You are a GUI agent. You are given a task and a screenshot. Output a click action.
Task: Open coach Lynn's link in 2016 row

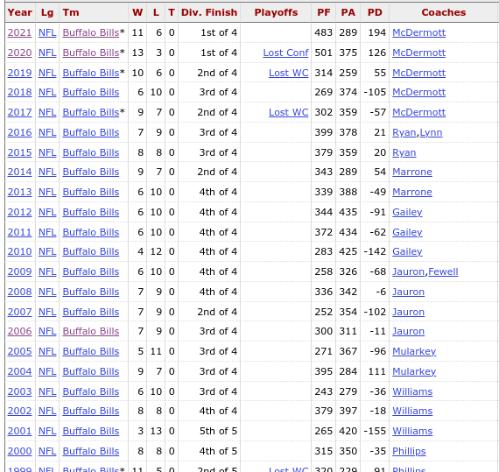click(x=431, y=132)
